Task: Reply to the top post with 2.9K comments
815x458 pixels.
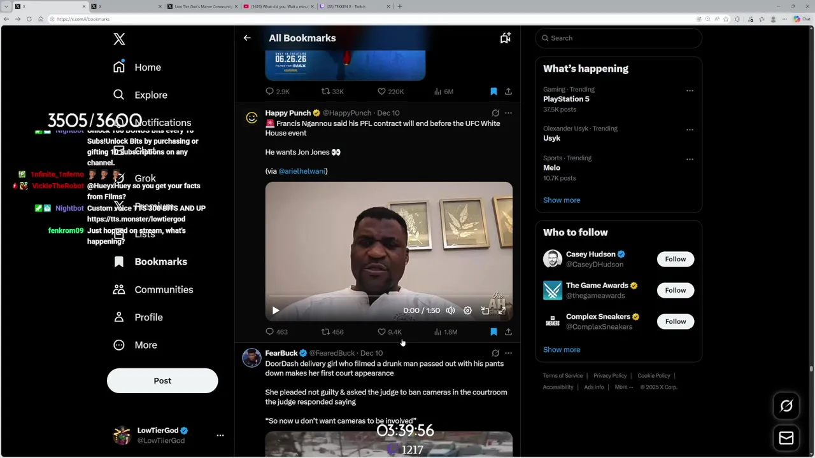Action: (278, 92)
